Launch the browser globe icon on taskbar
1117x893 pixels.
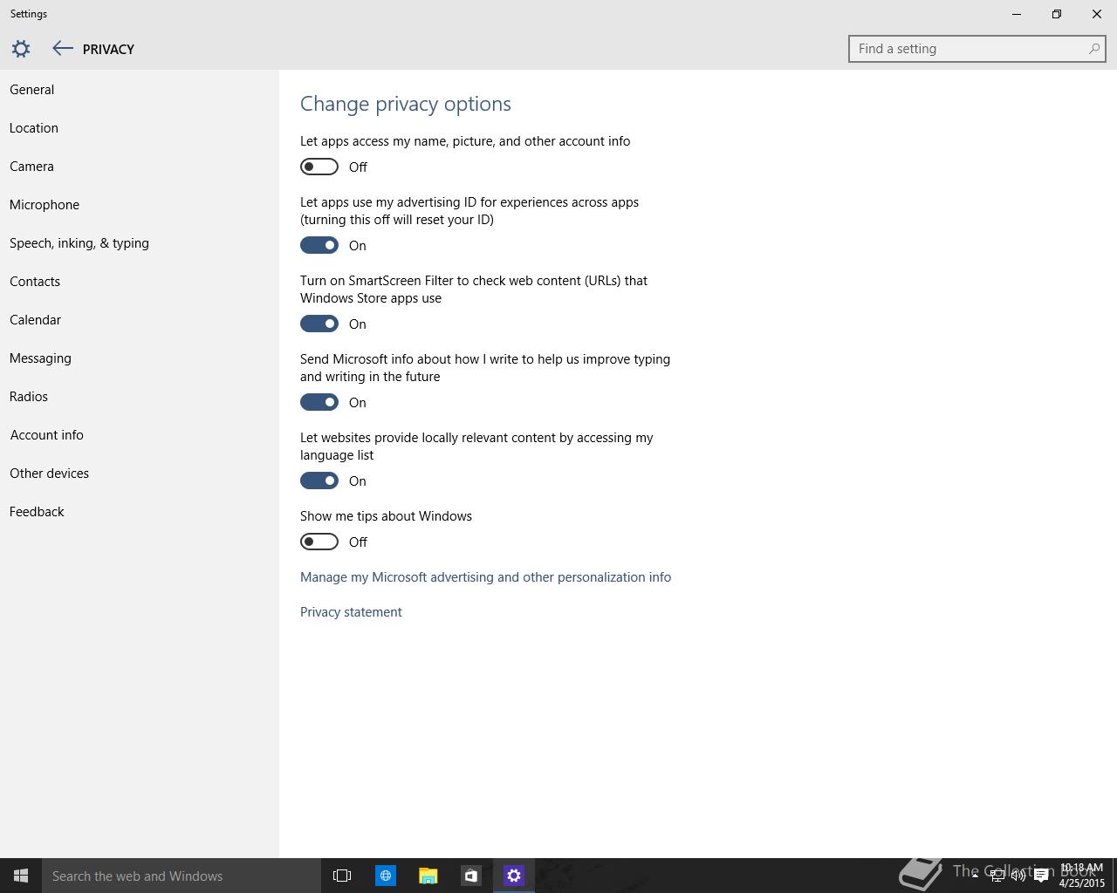click(x=385, y=876)
